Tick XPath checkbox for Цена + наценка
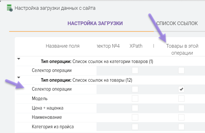Image resolution: width=205 pixels, height=133 pixels. (135, 108)
